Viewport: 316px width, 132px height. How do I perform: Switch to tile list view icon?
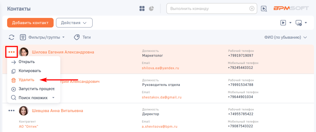point(142,9)
